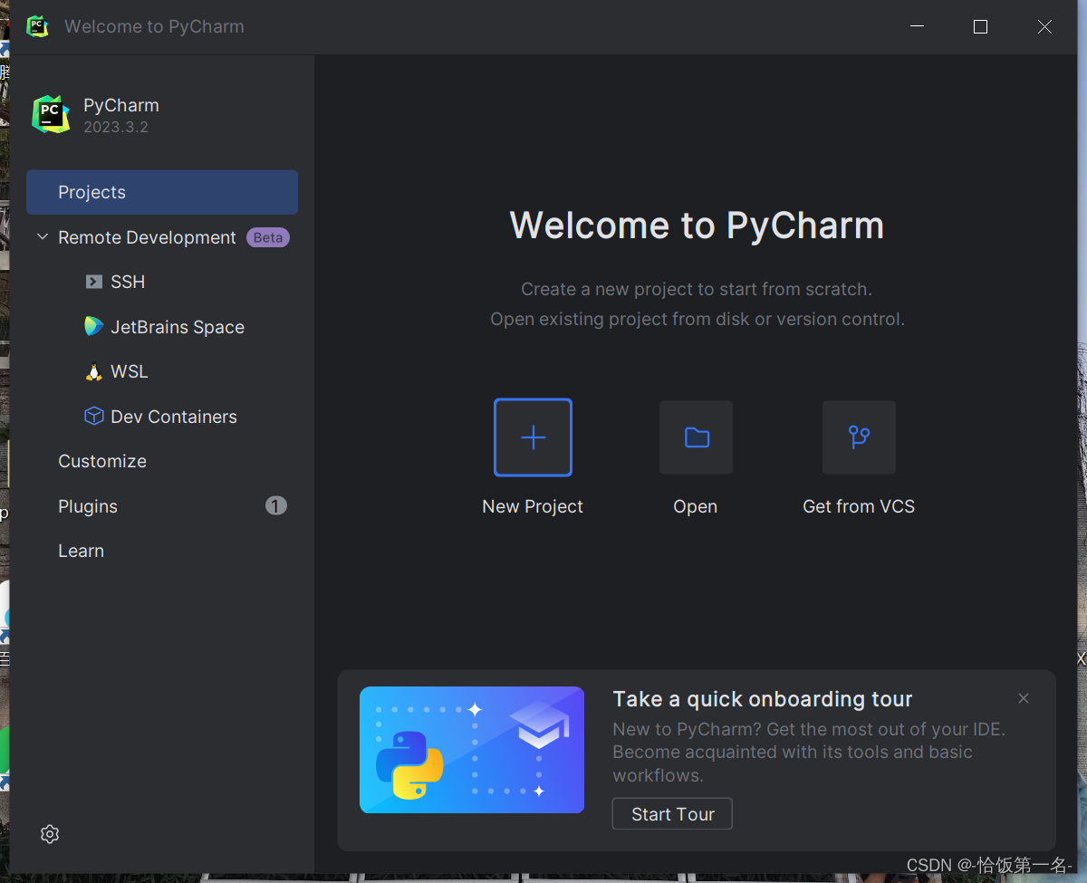Open settings gear at bottom left

[x=50, y=834]
